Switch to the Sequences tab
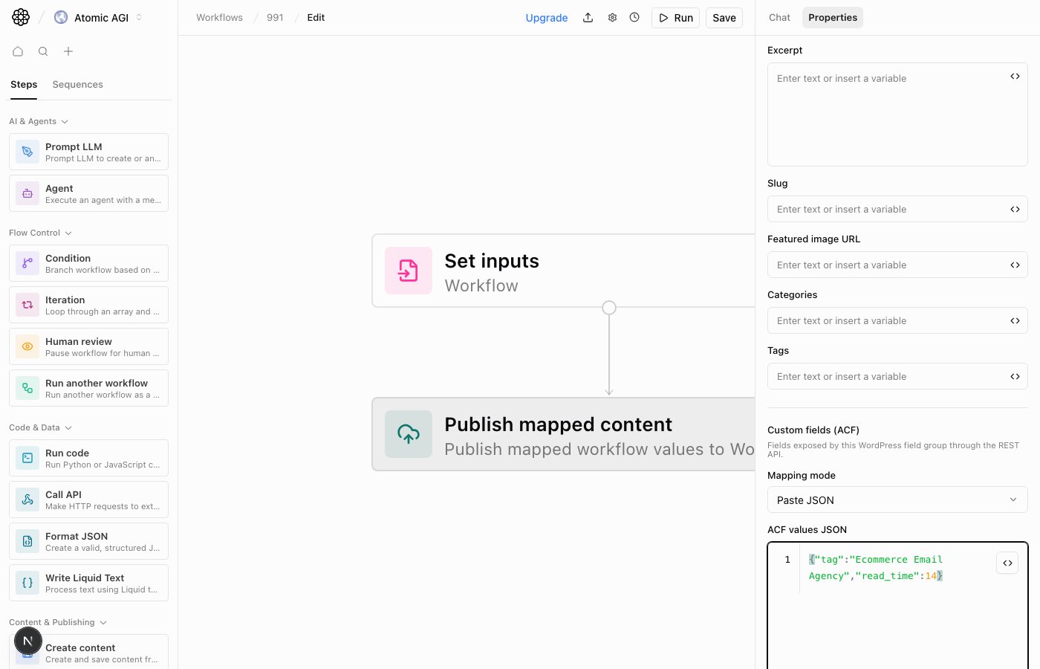Image resolution: width=1040 pixels, height=669 pixels. tap(77, 85)
